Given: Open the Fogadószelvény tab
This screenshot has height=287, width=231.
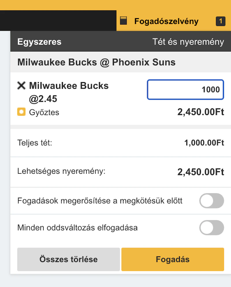Looking at the screenshot, I should click(166, 21).
